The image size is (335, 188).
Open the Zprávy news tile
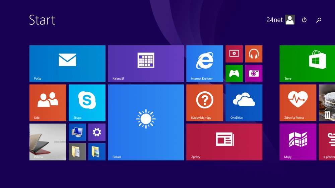coord(224,142)
